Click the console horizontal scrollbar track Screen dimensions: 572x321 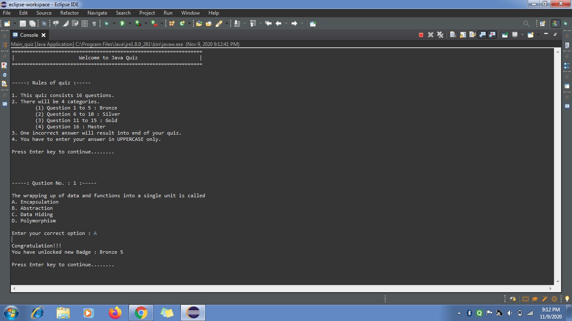(x=282, y=288)
